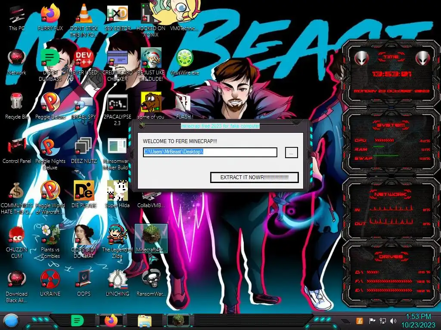Click the right alien head in TIME widget
The height and width of the screenshot is (330, 441).
(423, 58)
